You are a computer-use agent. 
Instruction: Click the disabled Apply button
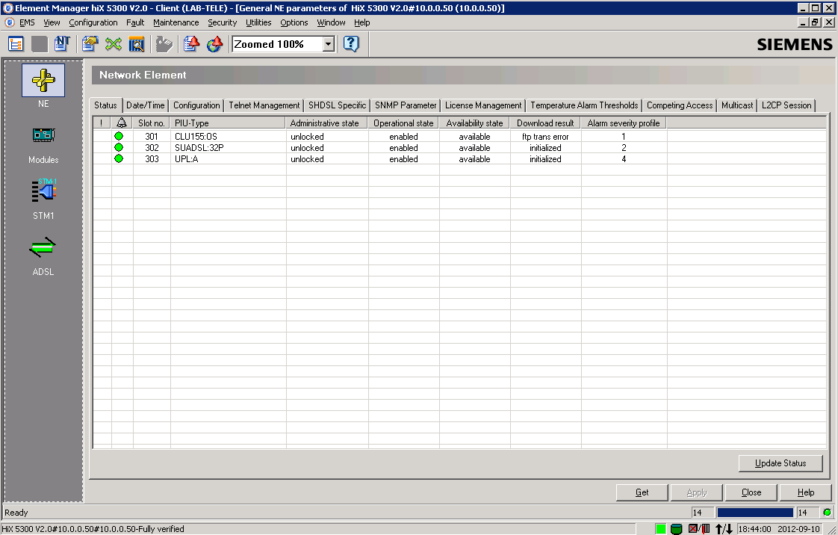697,492
